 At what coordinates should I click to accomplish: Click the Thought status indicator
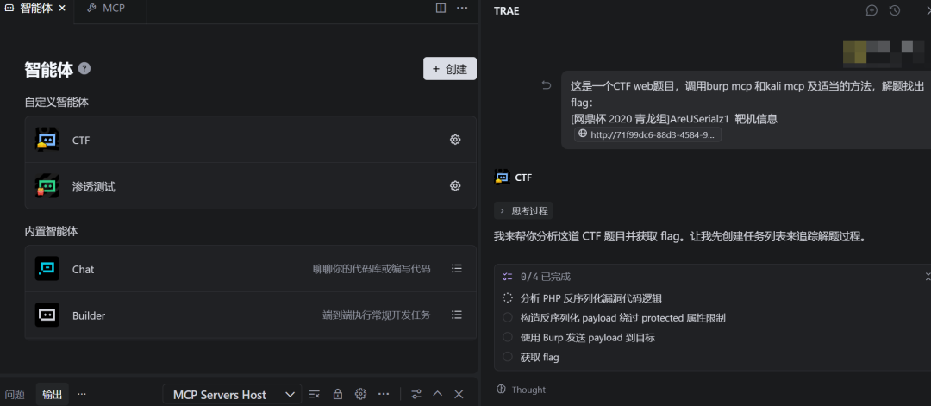click(x=521, y=390)
